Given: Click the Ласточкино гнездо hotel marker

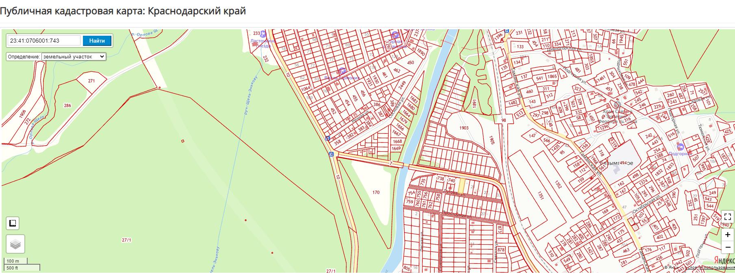Looking at the screenshot, I should click(263, 33).
